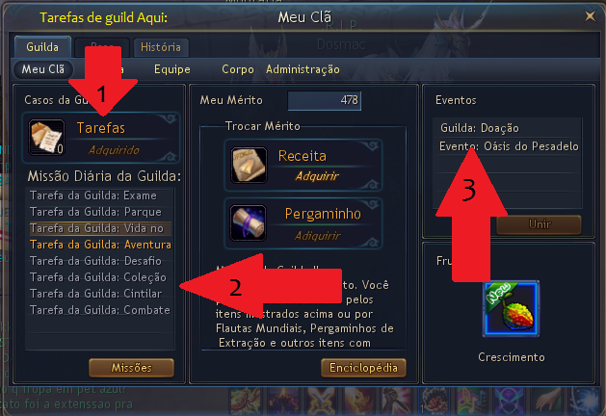Select Evento: Oásis do Pesadelo entry

click(508, 146)
